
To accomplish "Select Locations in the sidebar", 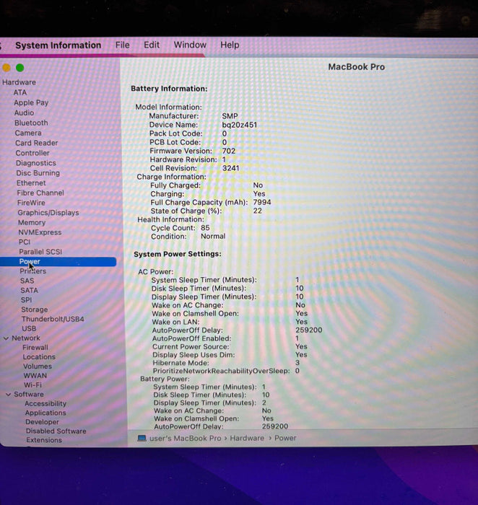I will pyautogui.click(x=39, y=357).
